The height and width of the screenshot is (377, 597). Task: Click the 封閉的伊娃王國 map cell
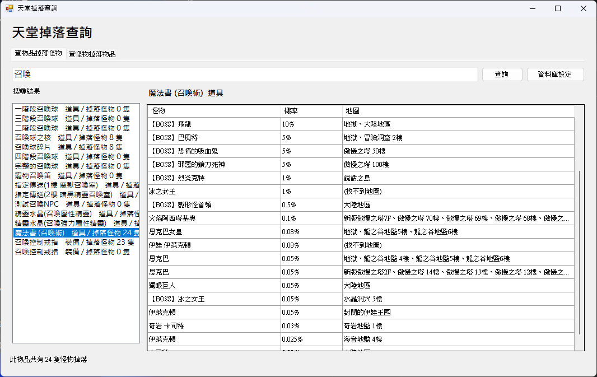point(458,312)
